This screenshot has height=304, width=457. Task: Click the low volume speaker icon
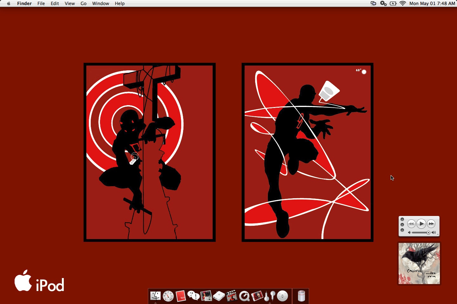pos(409,232)
